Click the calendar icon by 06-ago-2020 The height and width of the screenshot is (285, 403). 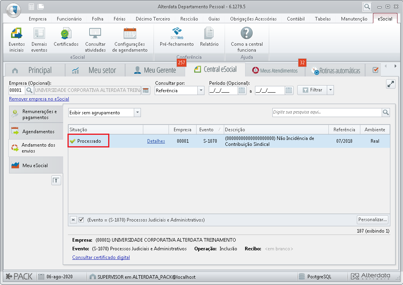(41, 277)
